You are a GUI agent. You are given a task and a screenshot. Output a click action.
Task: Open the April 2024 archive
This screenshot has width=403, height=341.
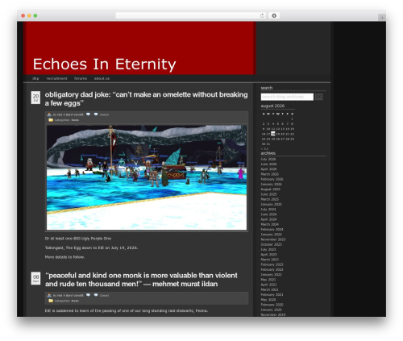point(268,219)
